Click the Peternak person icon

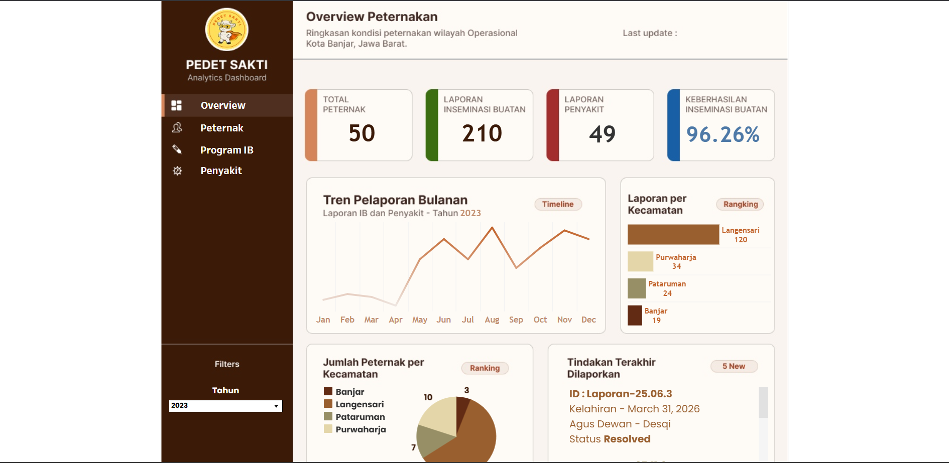coord(177,128)
